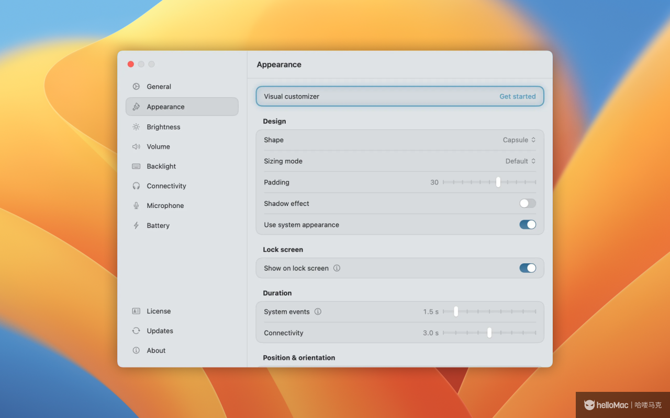Click the General gear icon in sidebar

(136, 87)
